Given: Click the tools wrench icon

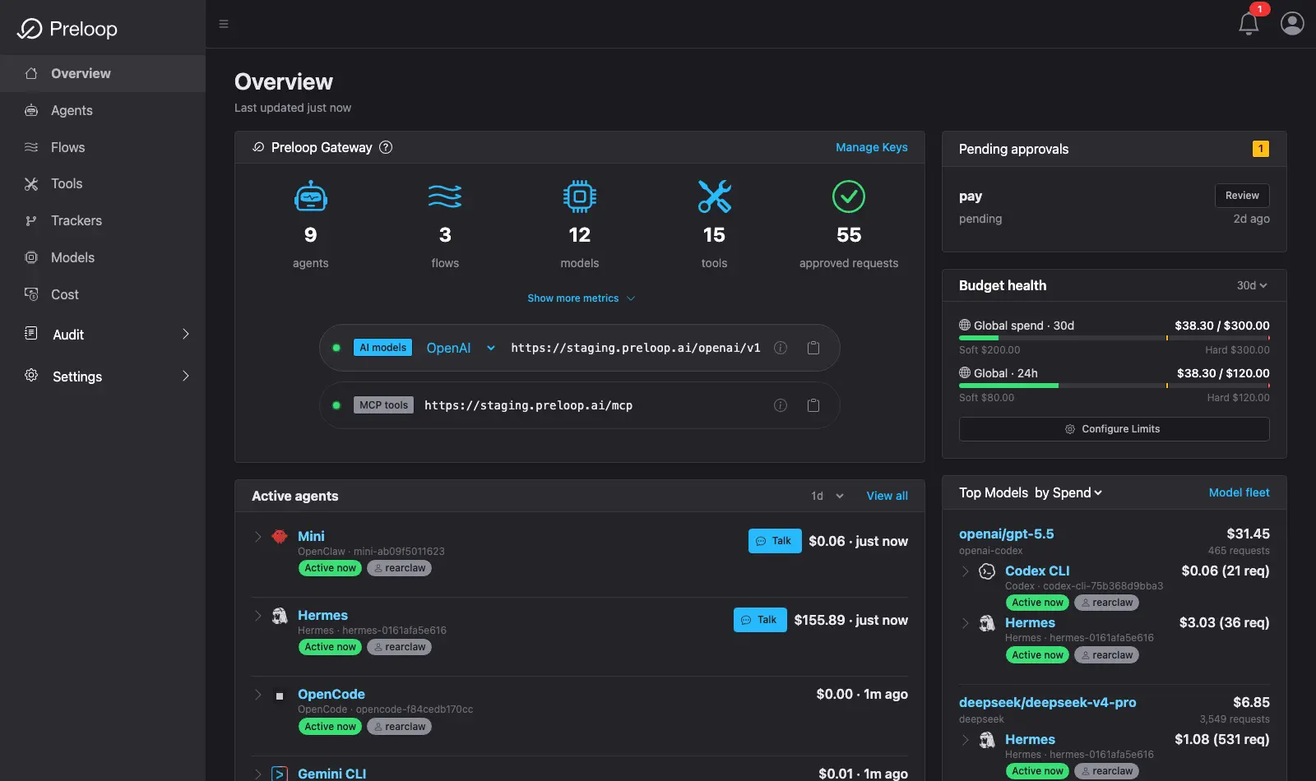Looking at the screenshot, I should [x=715, y=196].
